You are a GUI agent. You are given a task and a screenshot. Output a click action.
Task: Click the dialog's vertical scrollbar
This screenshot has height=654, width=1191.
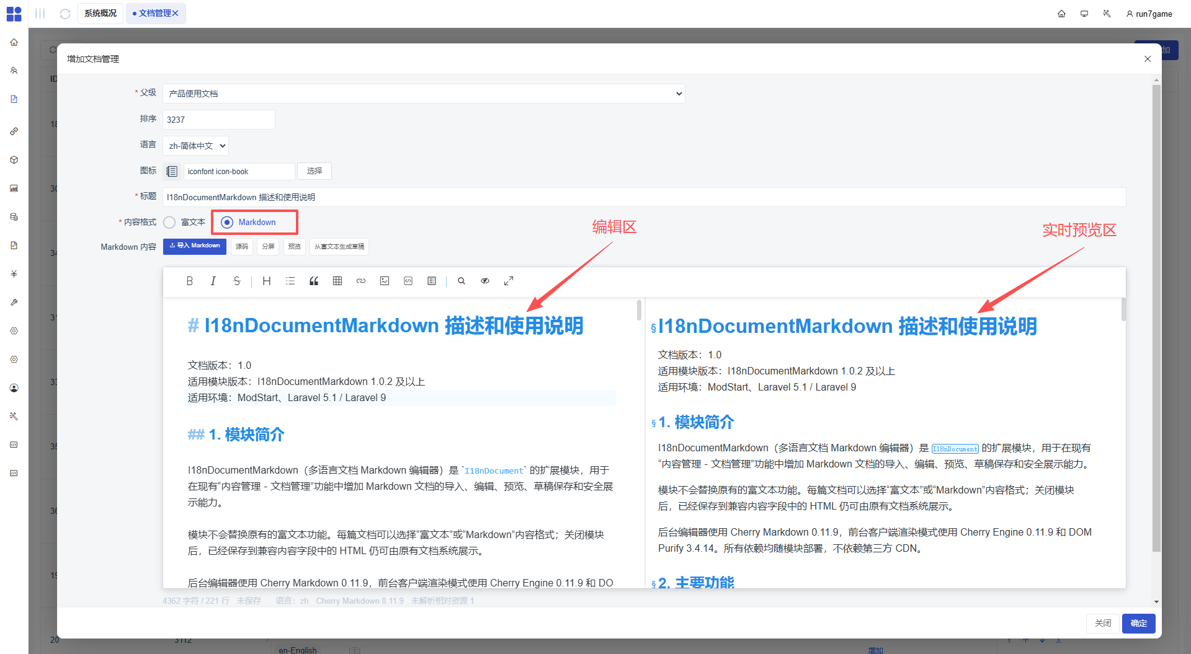pyautogui.click(x=1156, y=317)
